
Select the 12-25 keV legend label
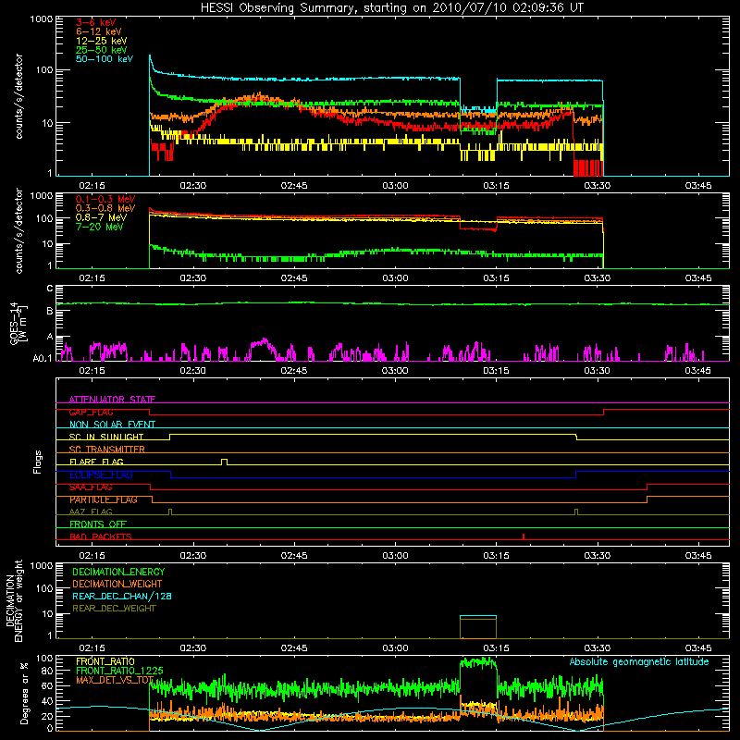point(102,41)
